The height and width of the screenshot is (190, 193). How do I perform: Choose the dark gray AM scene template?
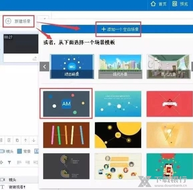click(x=66, y=104)
